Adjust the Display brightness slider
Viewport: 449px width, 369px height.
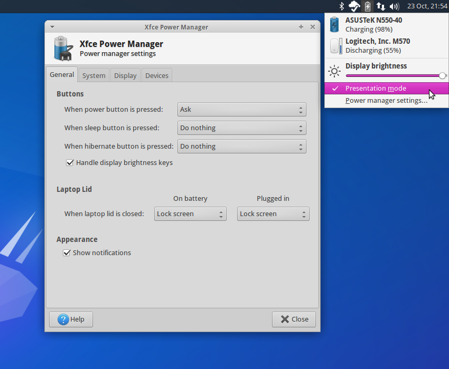(x=394, y=75)
